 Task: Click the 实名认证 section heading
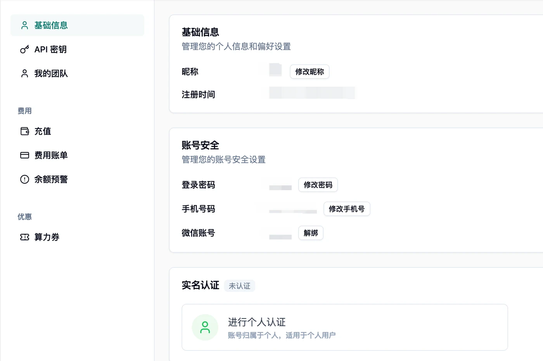pyautogui.click(x=201, y=285)
